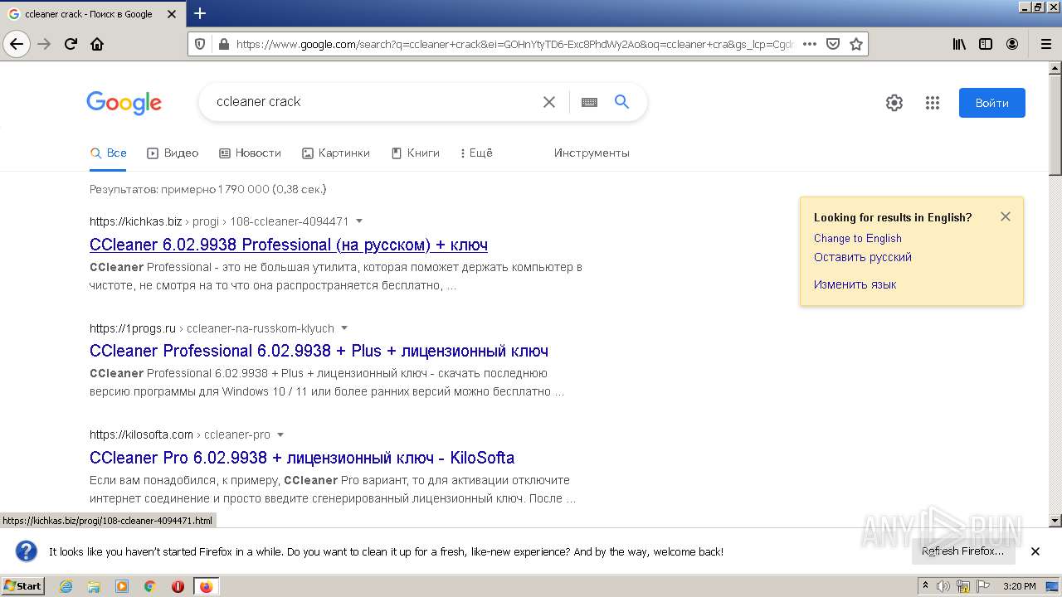
Task: Click the Firefox taskbar button
Action: (206, 586)
